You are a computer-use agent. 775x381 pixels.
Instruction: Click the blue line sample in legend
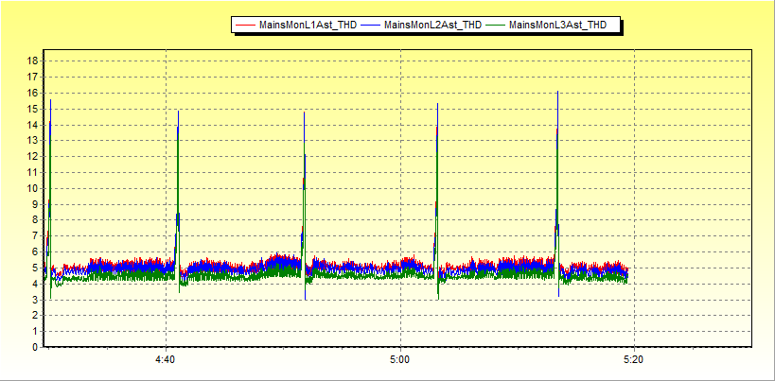pos(371,26)
